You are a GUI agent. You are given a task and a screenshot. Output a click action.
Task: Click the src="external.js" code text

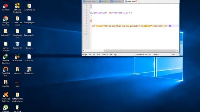tap(119, 13)
